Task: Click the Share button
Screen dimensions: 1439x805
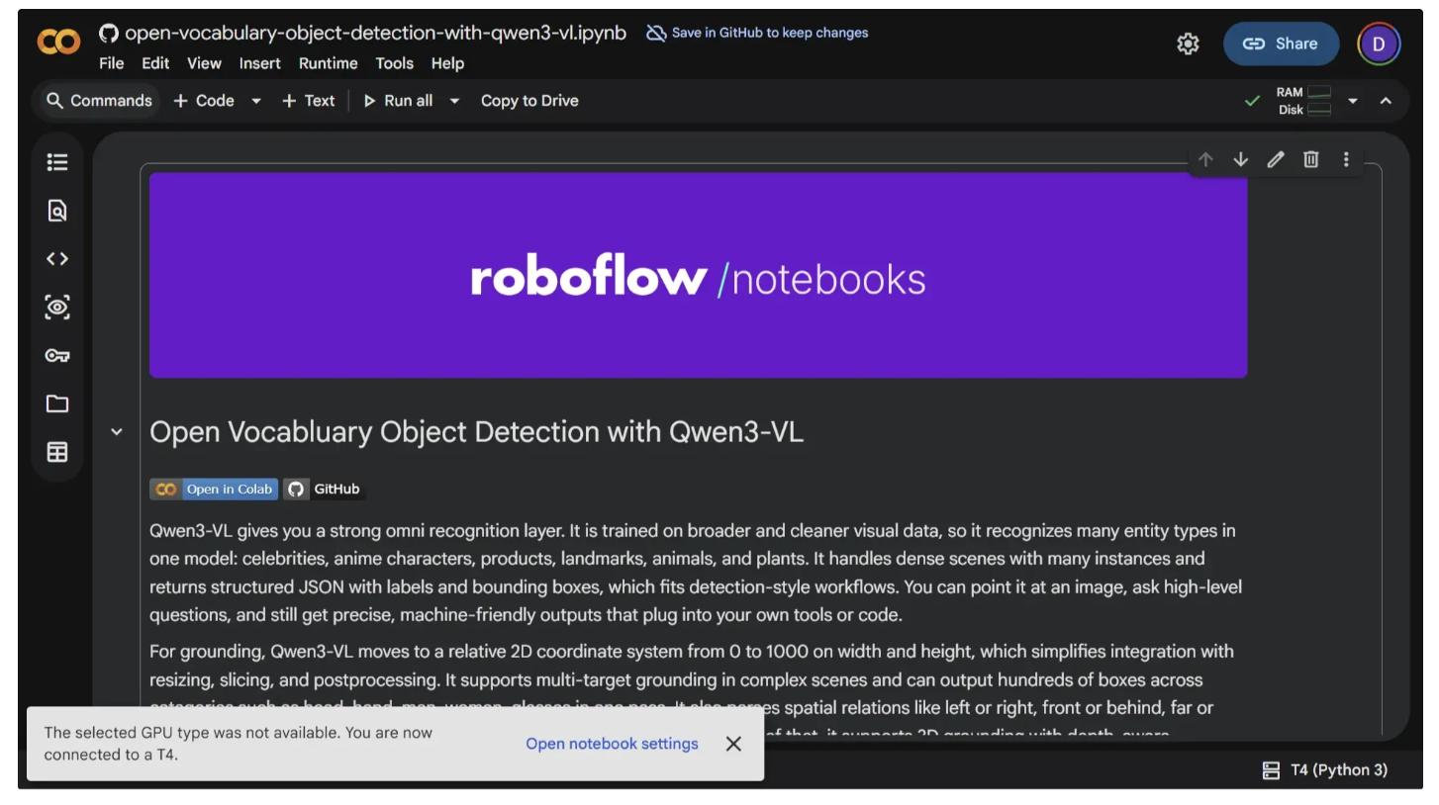Action: (1281, 44)
